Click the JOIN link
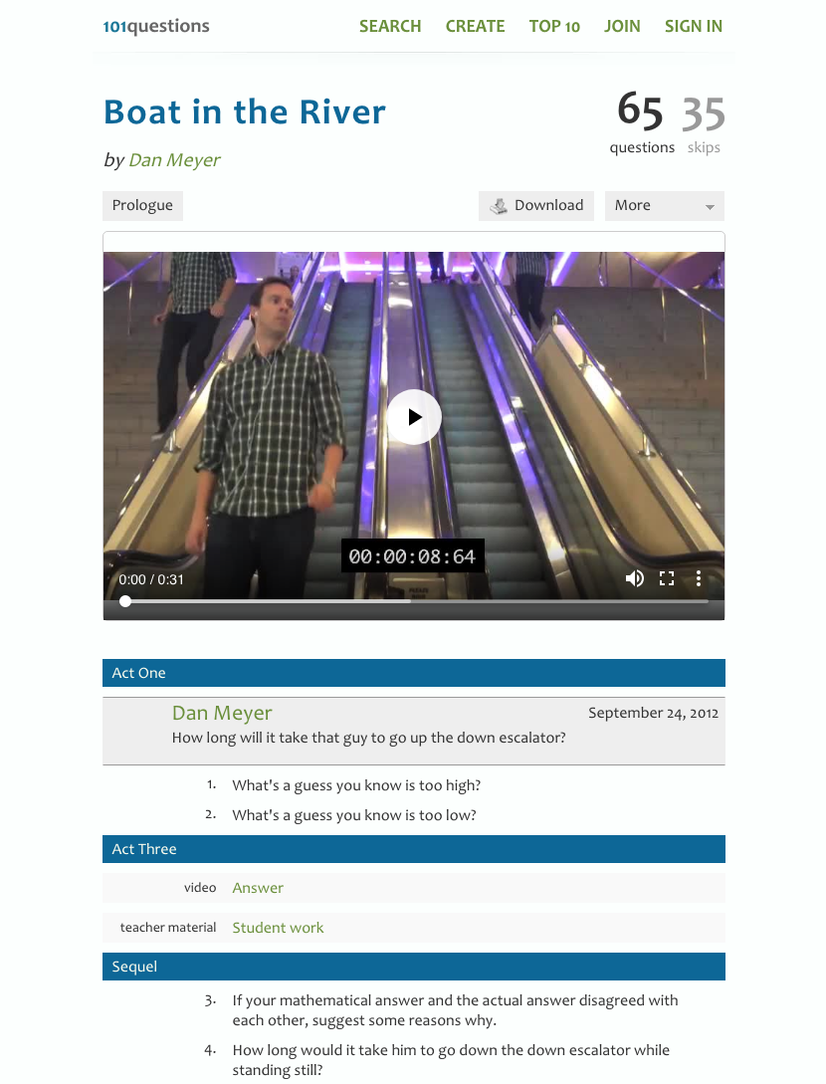 622,26
